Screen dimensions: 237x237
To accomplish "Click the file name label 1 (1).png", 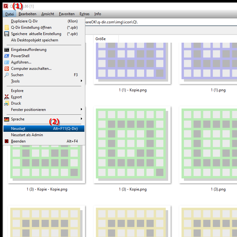I will (x=218, y=90).
